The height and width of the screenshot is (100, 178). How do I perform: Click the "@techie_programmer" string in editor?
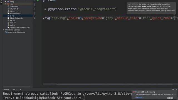coord(96,9)
